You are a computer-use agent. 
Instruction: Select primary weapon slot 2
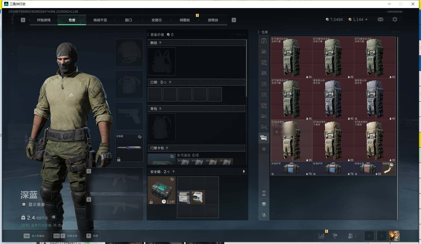pyautogui.click(x=114, y=208)
